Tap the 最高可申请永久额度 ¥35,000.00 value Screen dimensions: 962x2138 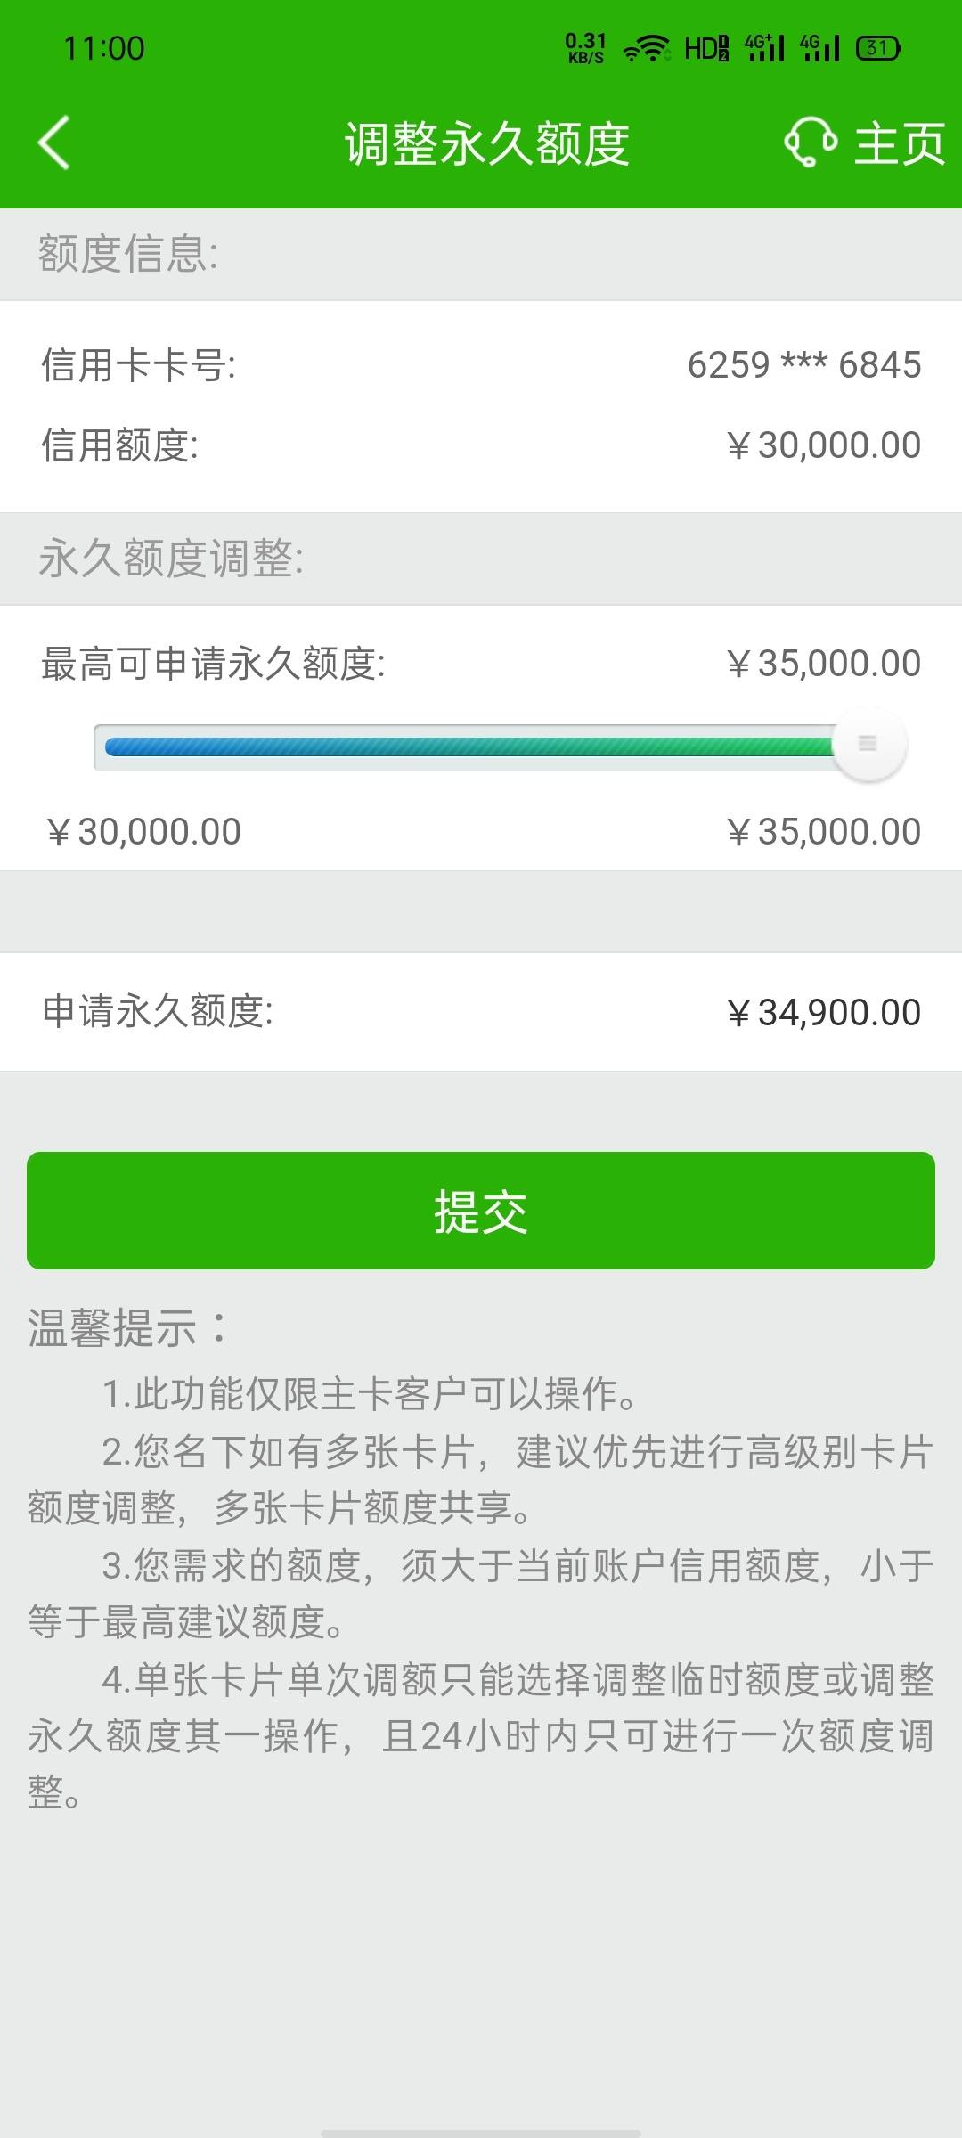coord(824,664)
